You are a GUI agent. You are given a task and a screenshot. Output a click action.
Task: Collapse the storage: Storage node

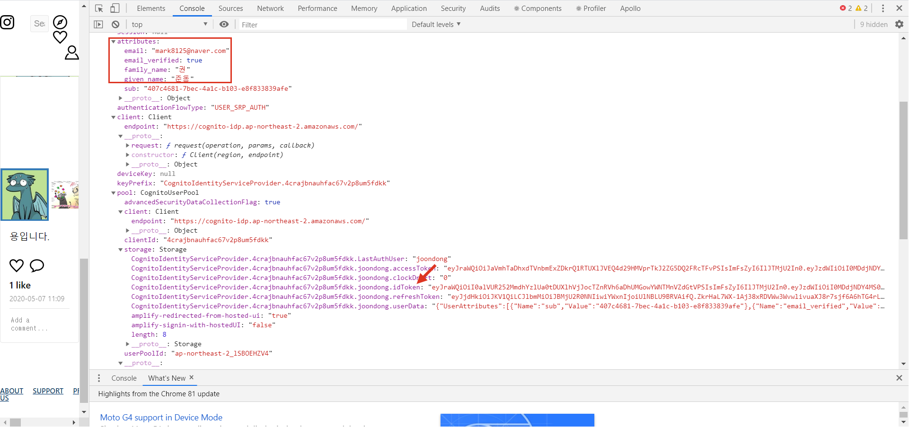121,249
